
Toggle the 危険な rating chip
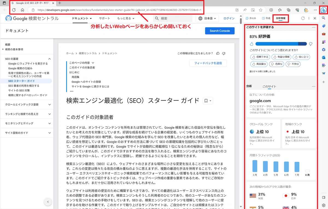coord(277,64)
